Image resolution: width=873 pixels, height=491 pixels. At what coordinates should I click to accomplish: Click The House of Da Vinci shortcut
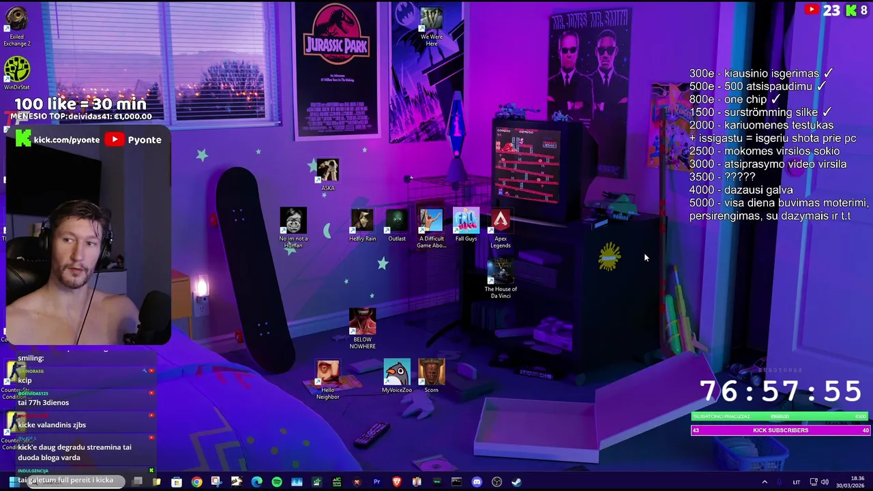(501, 278)
